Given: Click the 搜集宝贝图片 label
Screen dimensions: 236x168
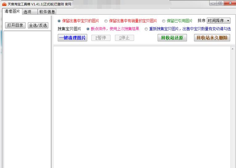Looking at the screenshot, I should click(x=69, y=29).
